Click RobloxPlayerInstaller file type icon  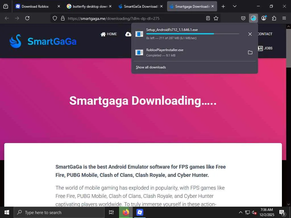[139, 53]
